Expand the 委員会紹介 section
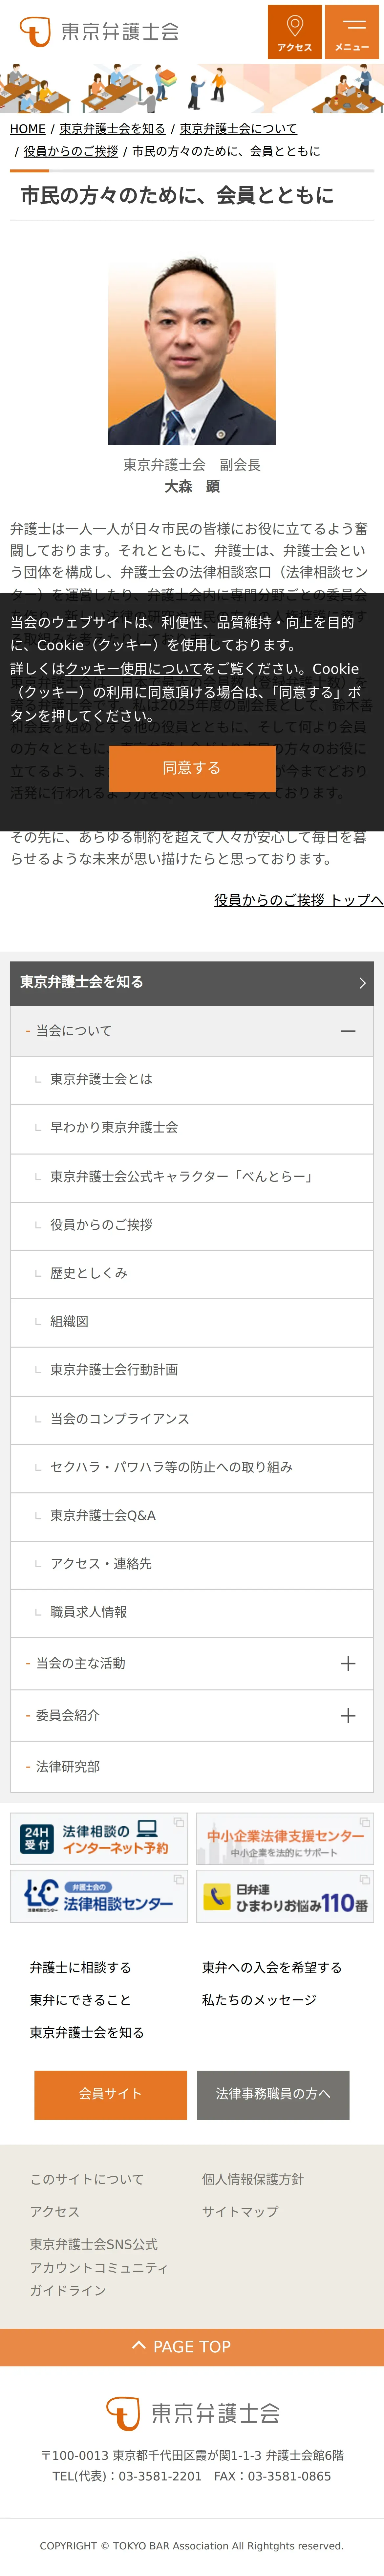The image size is (384, 2576). pos(348,1715)
